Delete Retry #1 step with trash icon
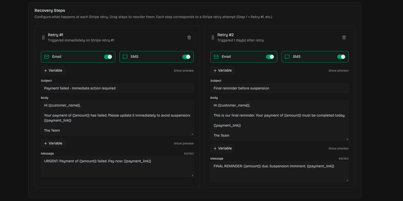The width and height of the screenshot is (403, 201). (x=189, y=37)
